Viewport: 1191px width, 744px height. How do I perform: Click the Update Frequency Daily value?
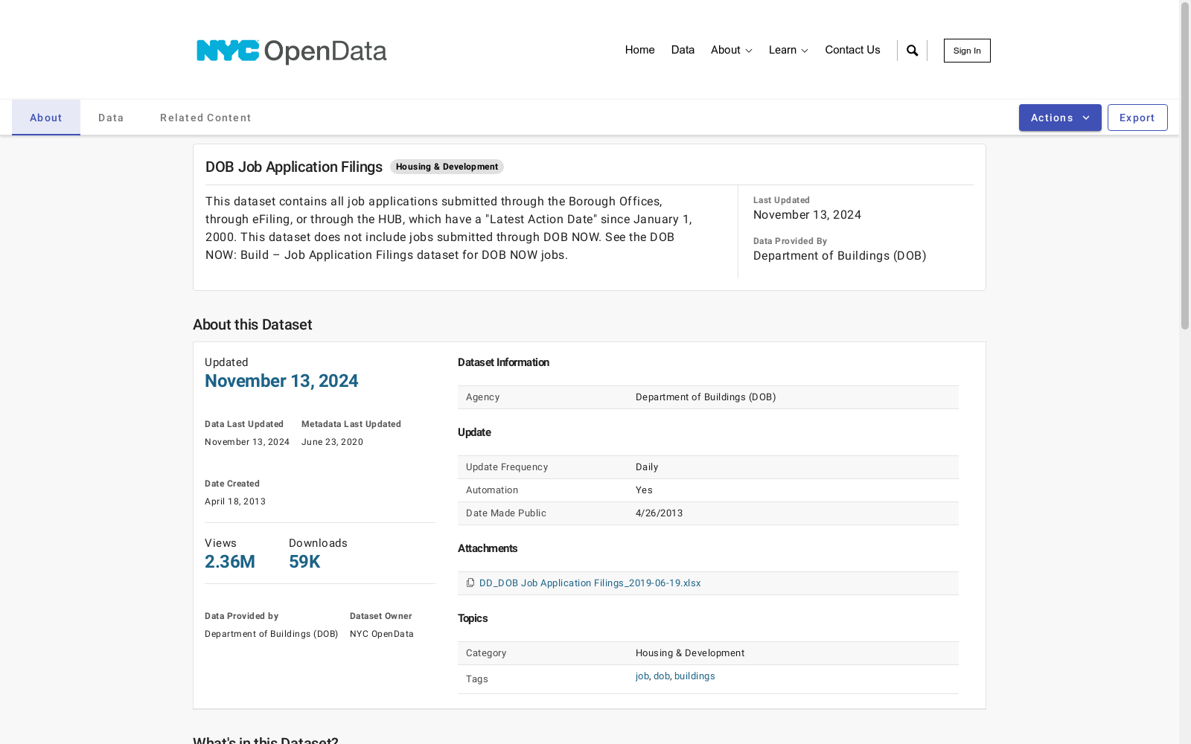click(647, 467)
